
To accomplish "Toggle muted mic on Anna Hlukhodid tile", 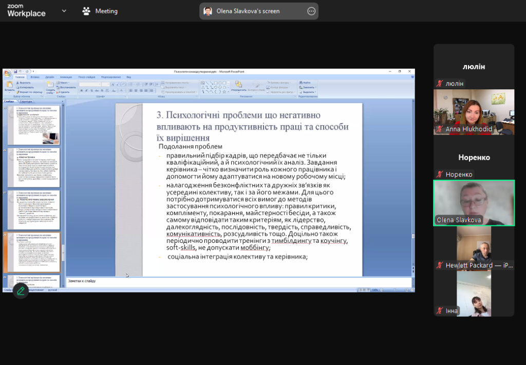I will click(440, 129).
